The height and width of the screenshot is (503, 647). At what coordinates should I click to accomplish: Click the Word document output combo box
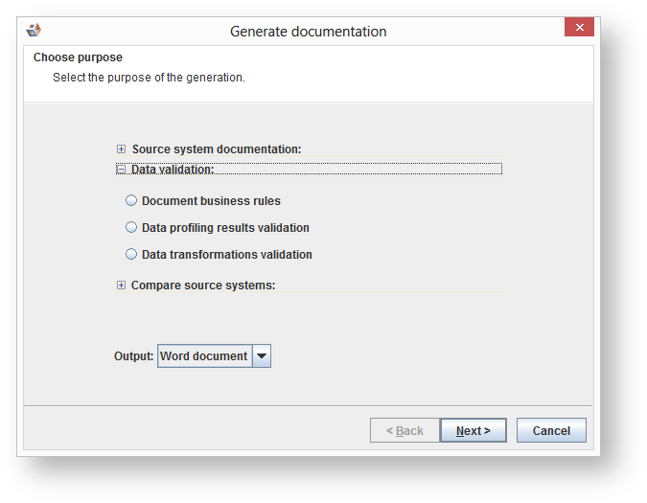pos(204,356)
